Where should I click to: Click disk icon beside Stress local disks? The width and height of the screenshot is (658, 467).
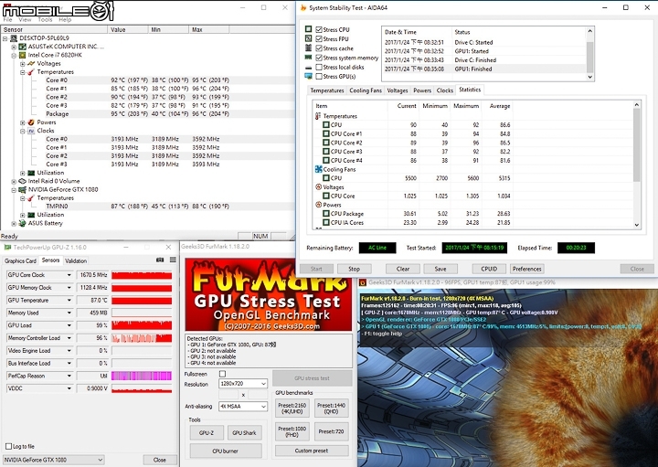coord(309,67)
